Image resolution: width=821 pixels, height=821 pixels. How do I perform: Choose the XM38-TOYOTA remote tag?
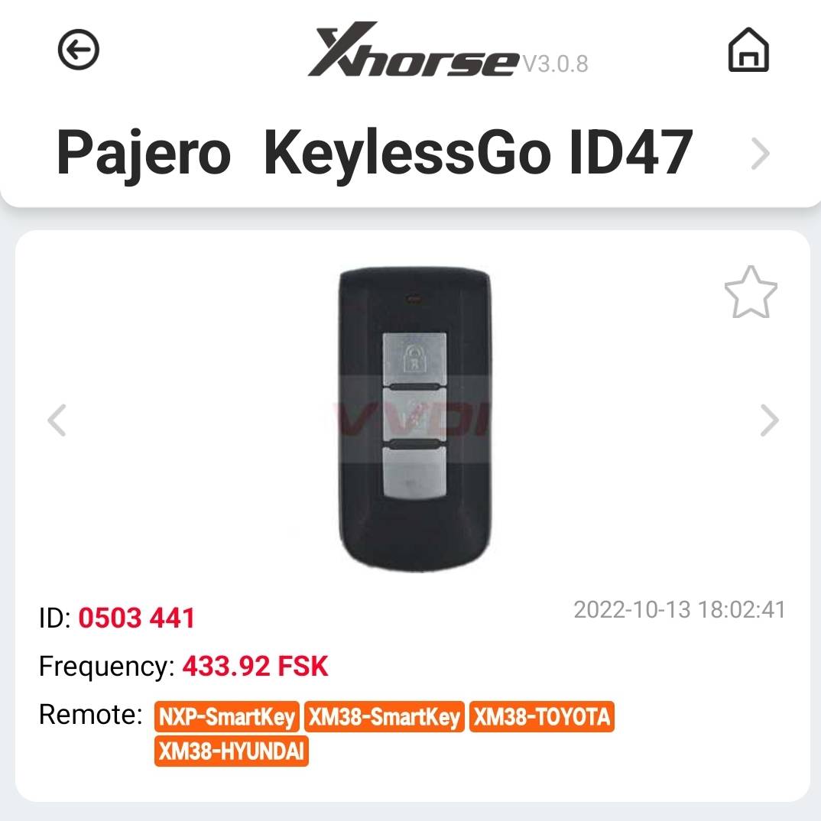coord(542,717)
